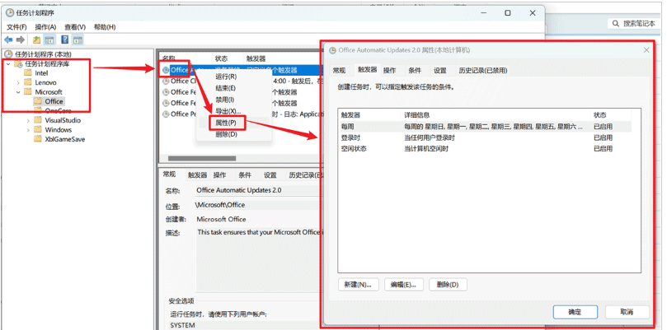Click the clock icon of the Office Pe task row
The image size is (667, 330).
[166, 114]
